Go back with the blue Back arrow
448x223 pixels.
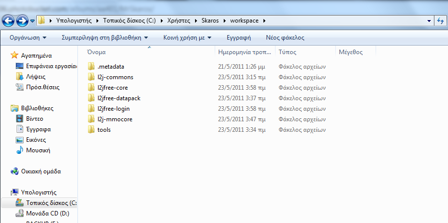click(9, 21)
